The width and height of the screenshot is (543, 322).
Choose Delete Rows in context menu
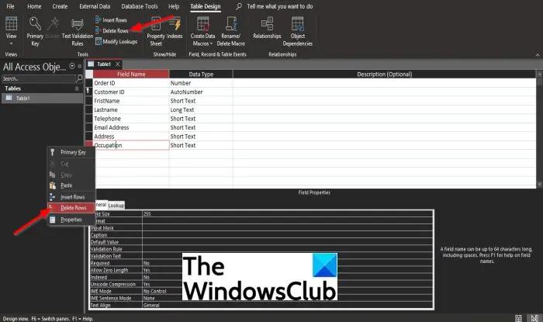click(x=71, y=208)
